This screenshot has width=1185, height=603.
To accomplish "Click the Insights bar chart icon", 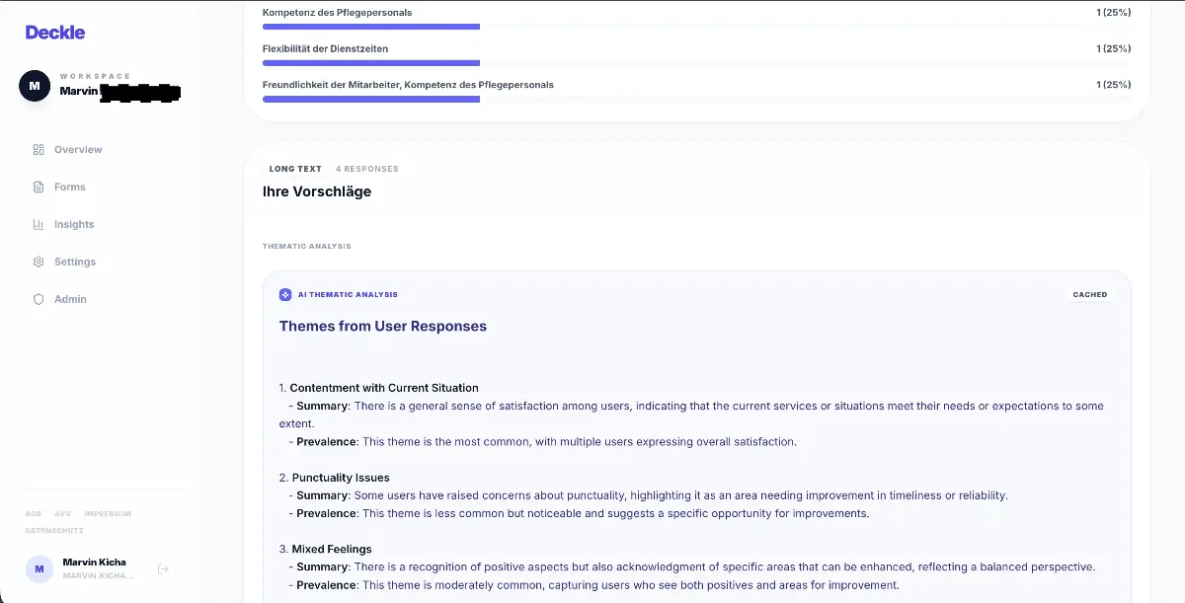I will (39, 225).
